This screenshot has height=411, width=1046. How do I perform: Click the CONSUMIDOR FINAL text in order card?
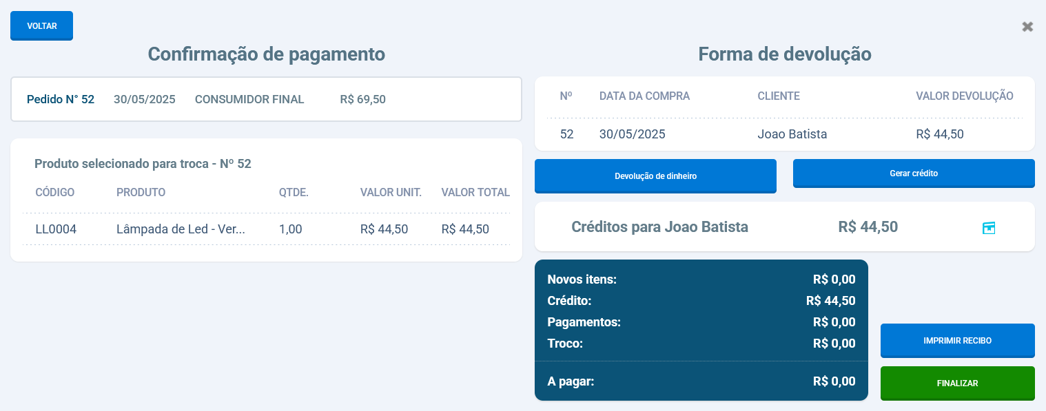[x=249, y=99]
